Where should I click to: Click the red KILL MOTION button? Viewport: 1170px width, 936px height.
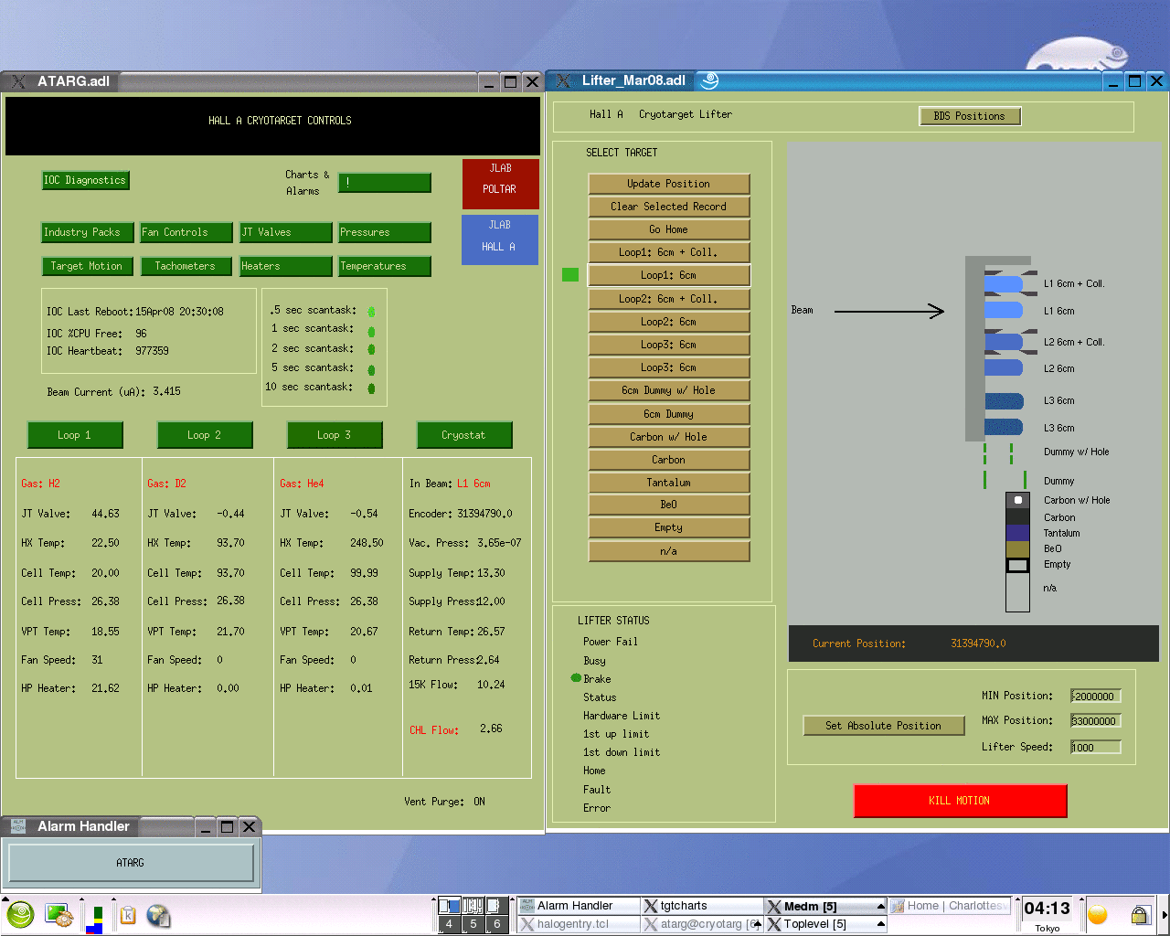pyautogui.click(x=960, y=801)
